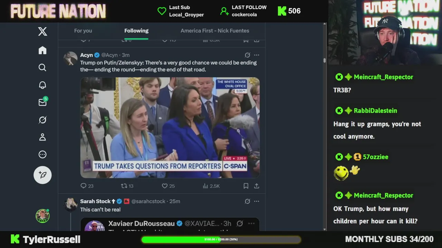View analytics 2.5K on Acyn post
The width and height of the screenshot is (442, 248).
pyautogui.click(x=211, y=186)
